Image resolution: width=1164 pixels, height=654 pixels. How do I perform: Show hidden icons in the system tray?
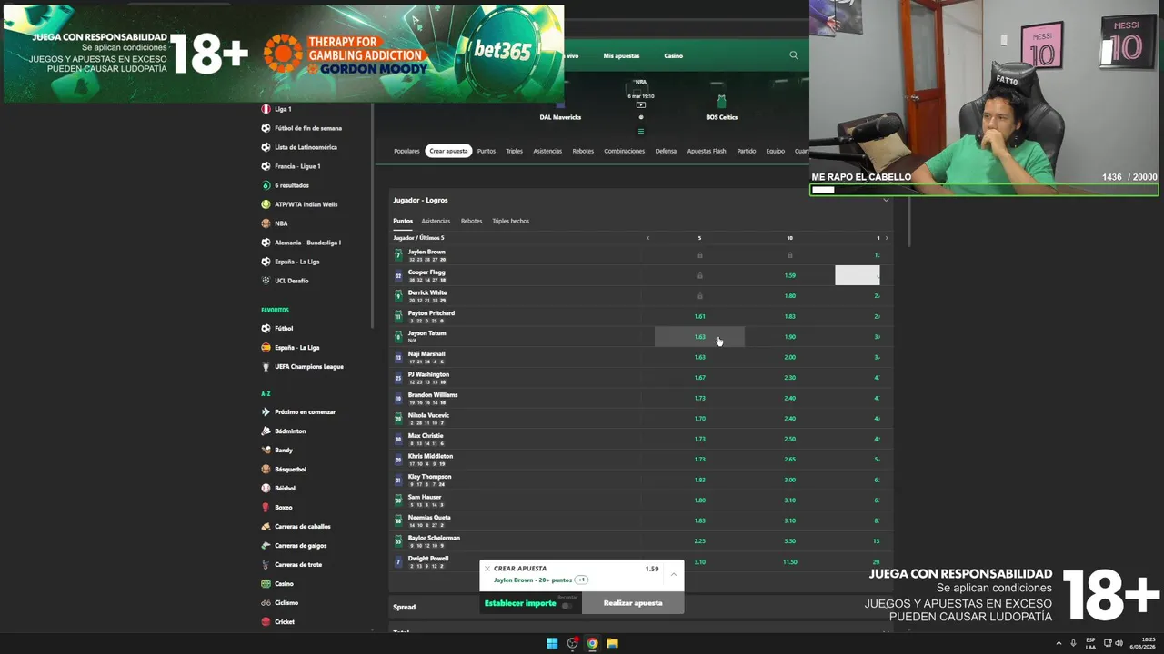[1059, 643]
